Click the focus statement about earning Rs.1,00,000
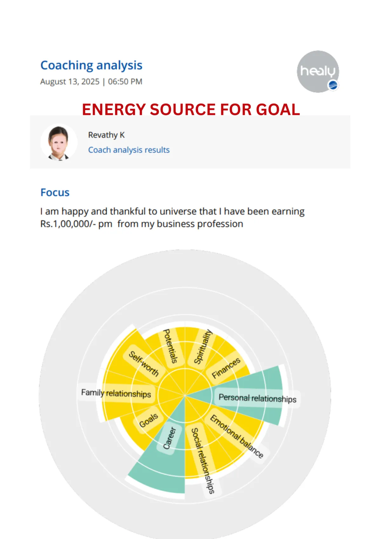Image resolution: width=381 pixels, height=539 pixels. coord(172,218)
